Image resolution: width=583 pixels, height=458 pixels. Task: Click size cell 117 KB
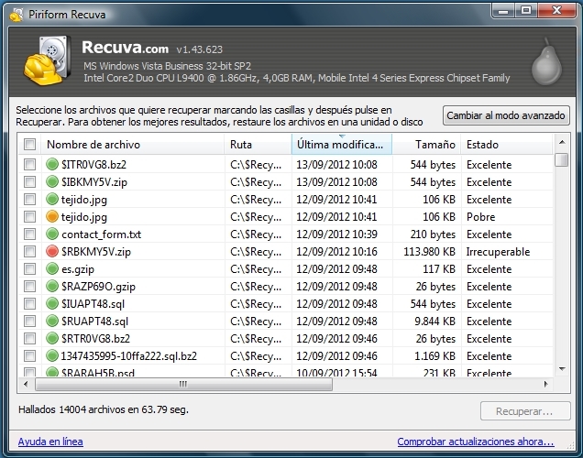pos(439,269)
